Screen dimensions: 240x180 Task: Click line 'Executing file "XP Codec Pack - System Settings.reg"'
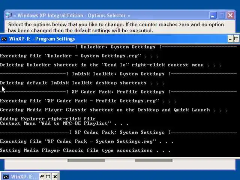[87, 141]
